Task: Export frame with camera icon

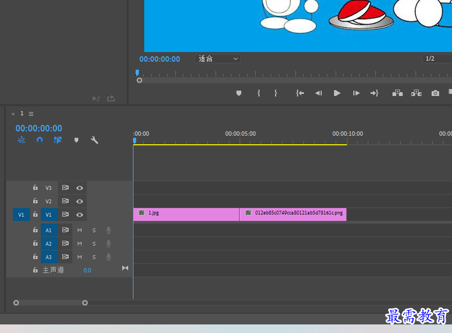Action: [x=435, y=93]
